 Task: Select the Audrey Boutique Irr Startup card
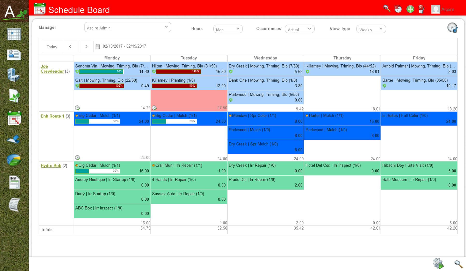pyautogui.click(x=112, y=183)
